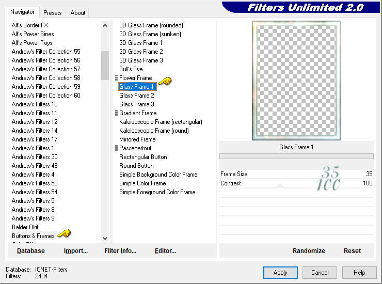
Task: Select 3D Glass Frame (rounded)
Action: pyautogui.click(x=151, y=25)
